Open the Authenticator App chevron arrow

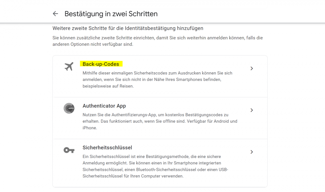click(x=252, y=110)
